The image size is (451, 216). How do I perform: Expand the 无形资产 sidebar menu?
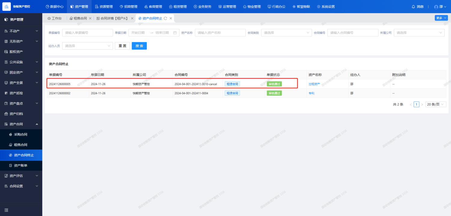point(21,41)
